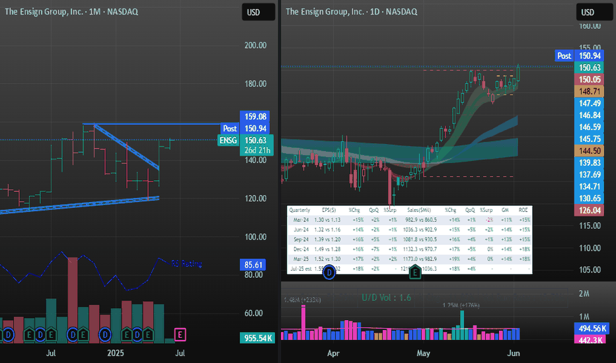Click the May label on the daily time axis
The width and height of the screenshot is (616, 363).
(424, 353)
